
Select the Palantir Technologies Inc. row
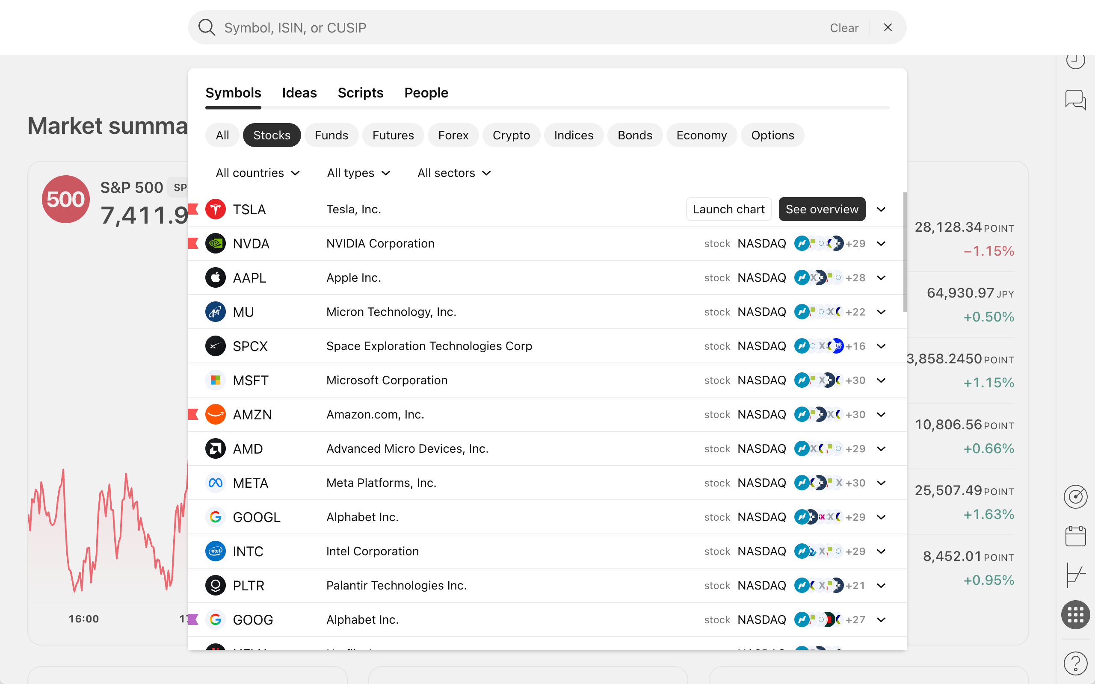pyautogui.click(x=547, y=585)
